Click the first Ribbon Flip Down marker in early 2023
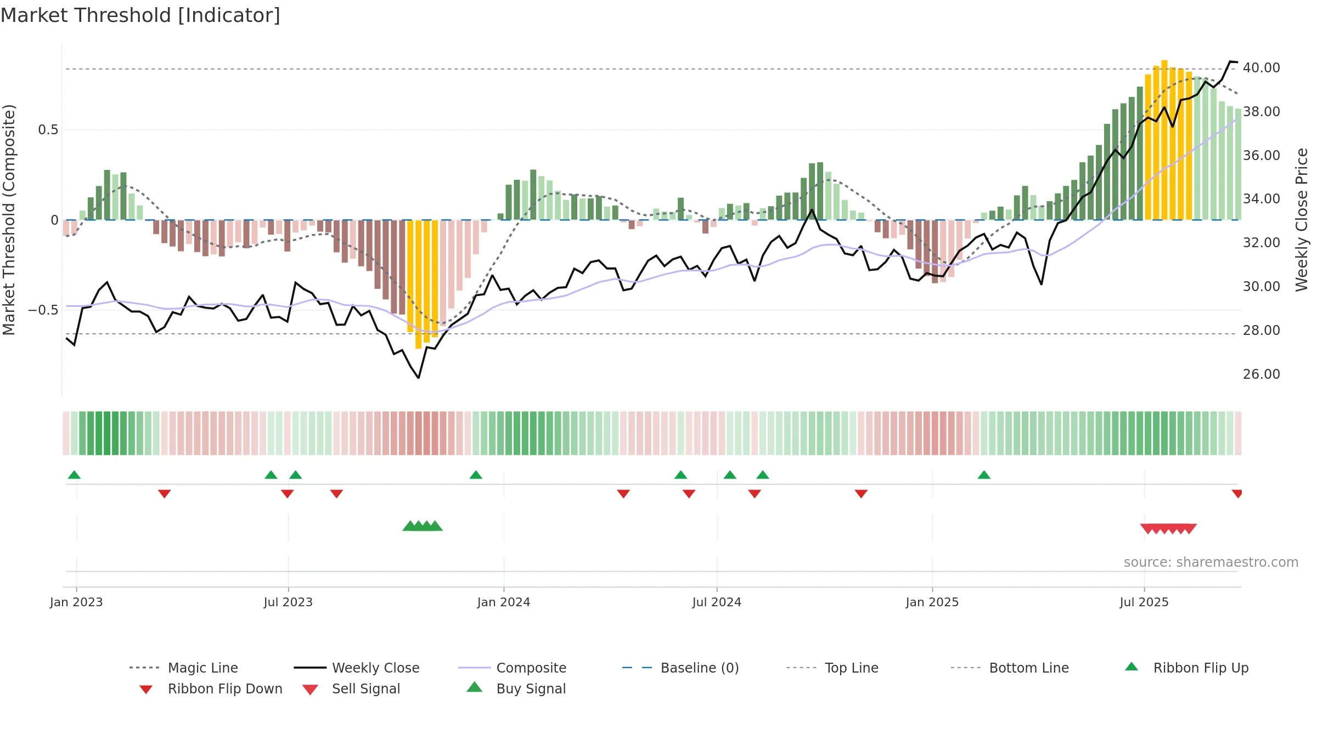Screen dimensions: 1317x740 point(164,494)
